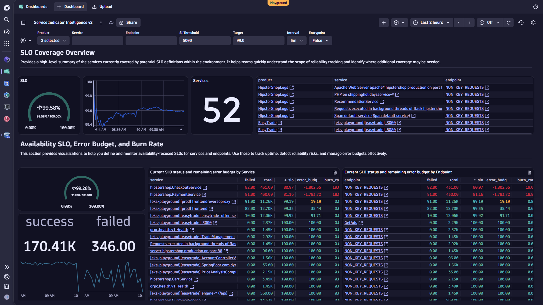Image resolution: width=543 pixels, height=305 pixels.
Task: Click the help question mark icon
Action: 535,7
